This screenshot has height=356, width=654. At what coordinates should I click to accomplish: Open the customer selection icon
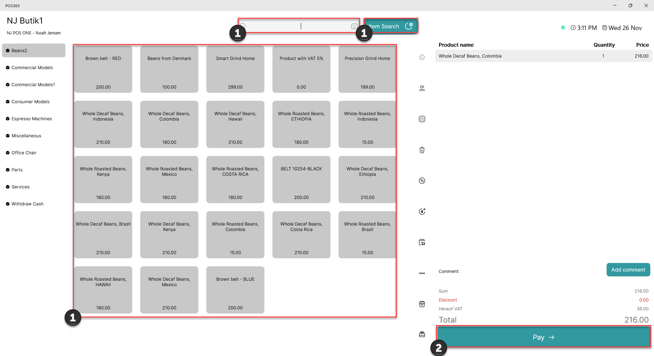pyautogui.click(x=422, y=88)
